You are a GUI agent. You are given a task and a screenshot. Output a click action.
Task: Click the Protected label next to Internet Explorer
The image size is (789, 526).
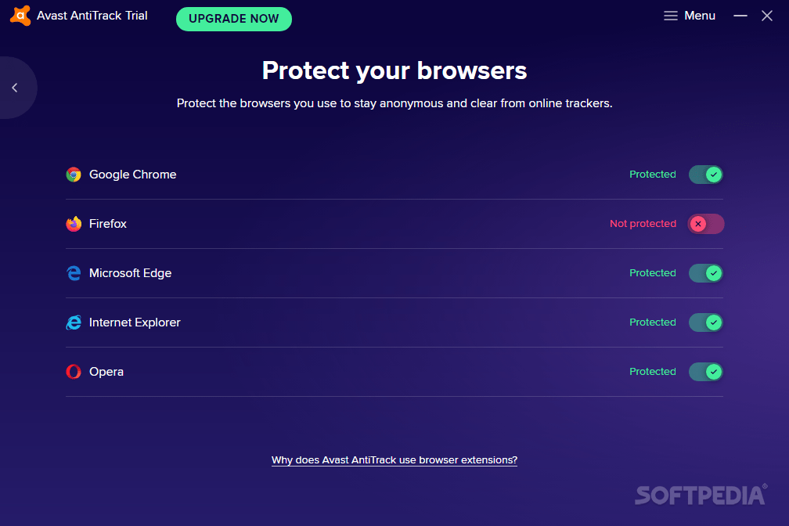pyautogui.click(x=652, y=322)
